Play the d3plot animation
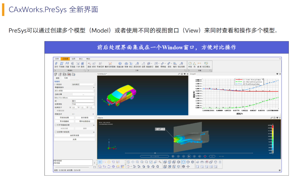Viewport: 292px width, 176px height. [189, 156]
